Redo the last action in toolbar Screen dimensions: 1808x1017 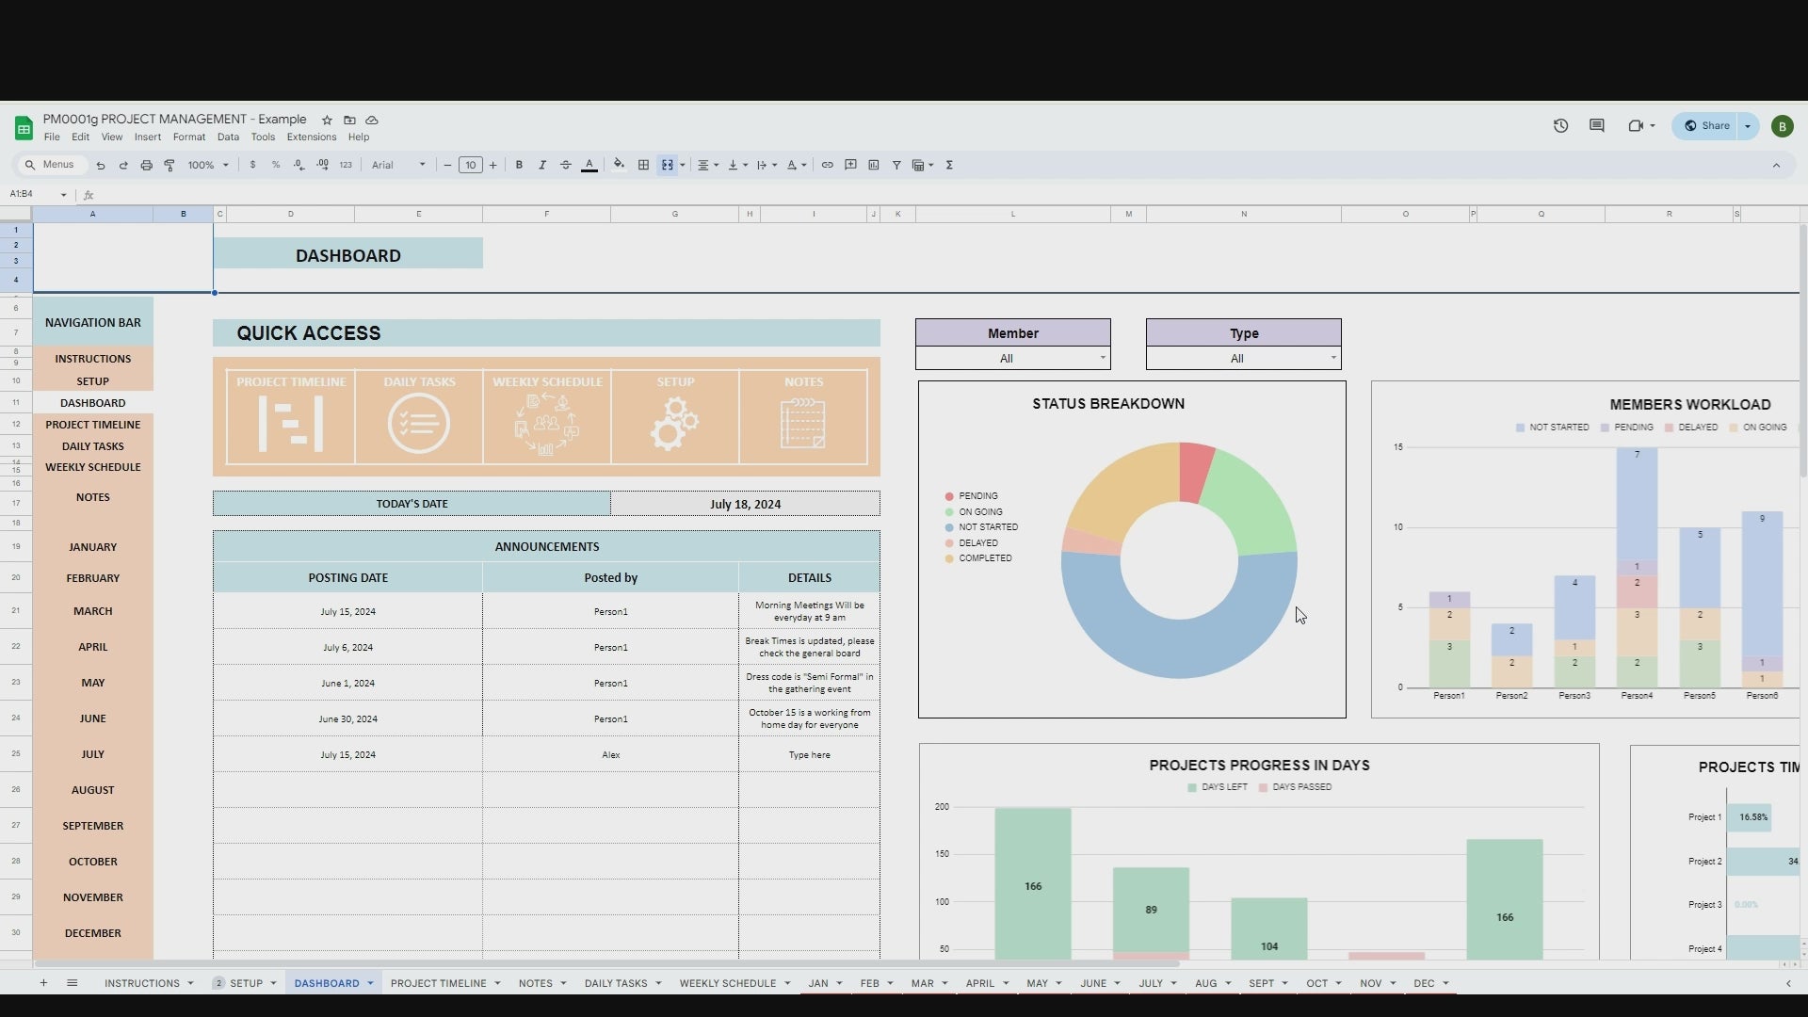tap(123, 165)
